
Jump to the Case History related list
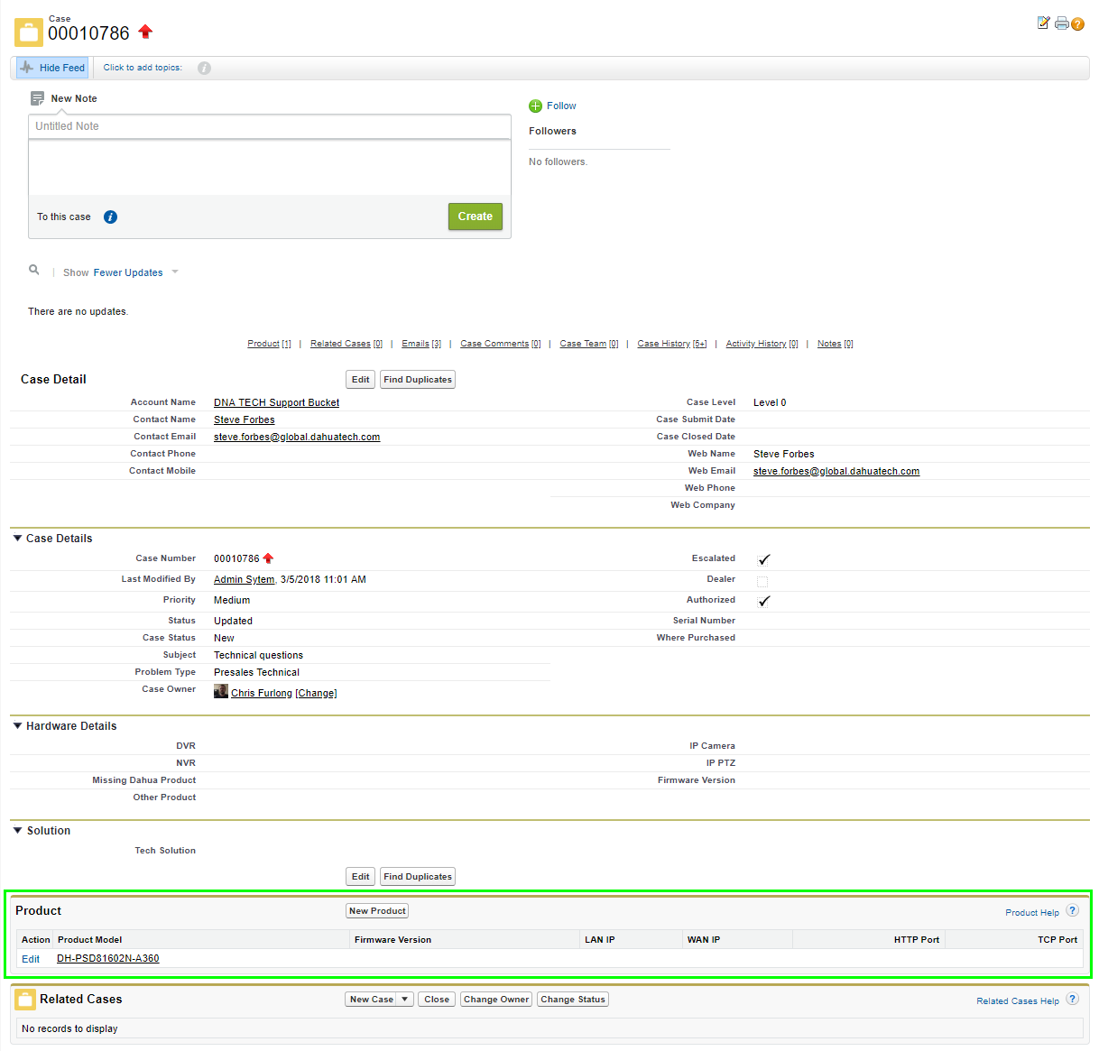point(663,344)
